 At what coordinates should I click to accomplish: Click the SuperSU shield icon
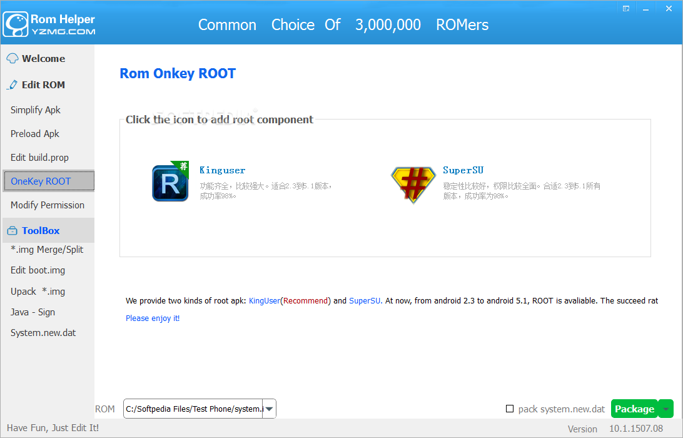pyautogui.click(x=413, y=185)
